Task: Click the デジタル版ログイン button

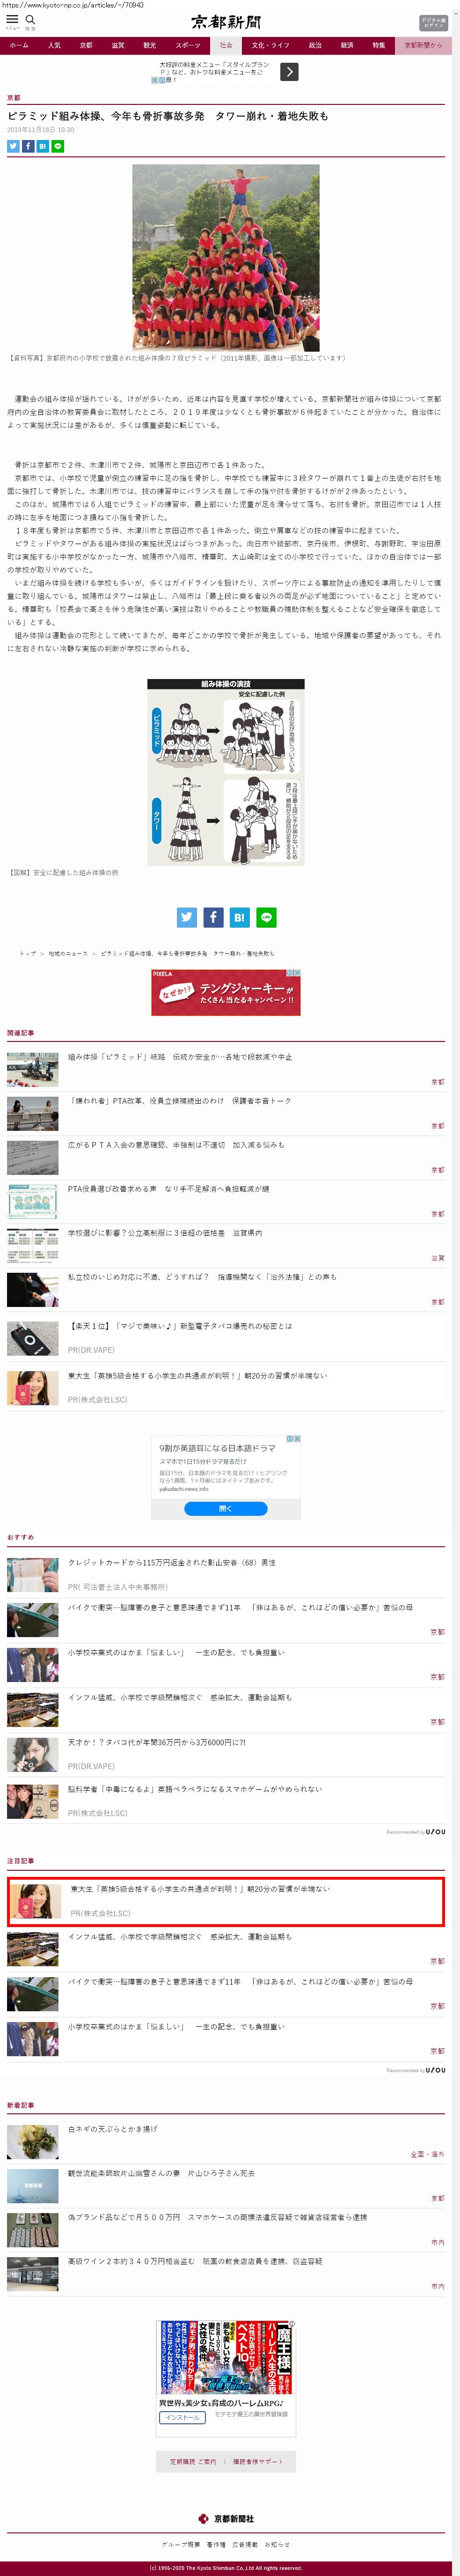Action: [x=433, y=22]
